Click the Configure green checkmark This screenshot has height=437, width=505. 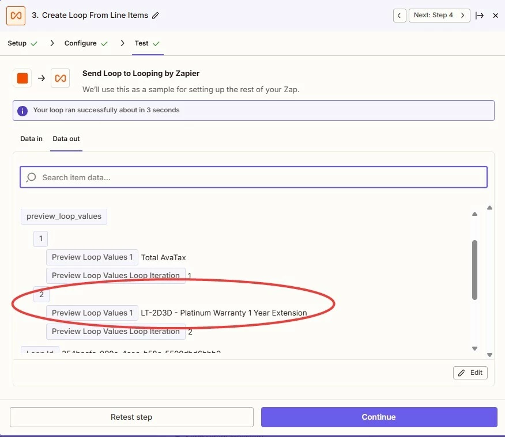click(x=104, y=43)
